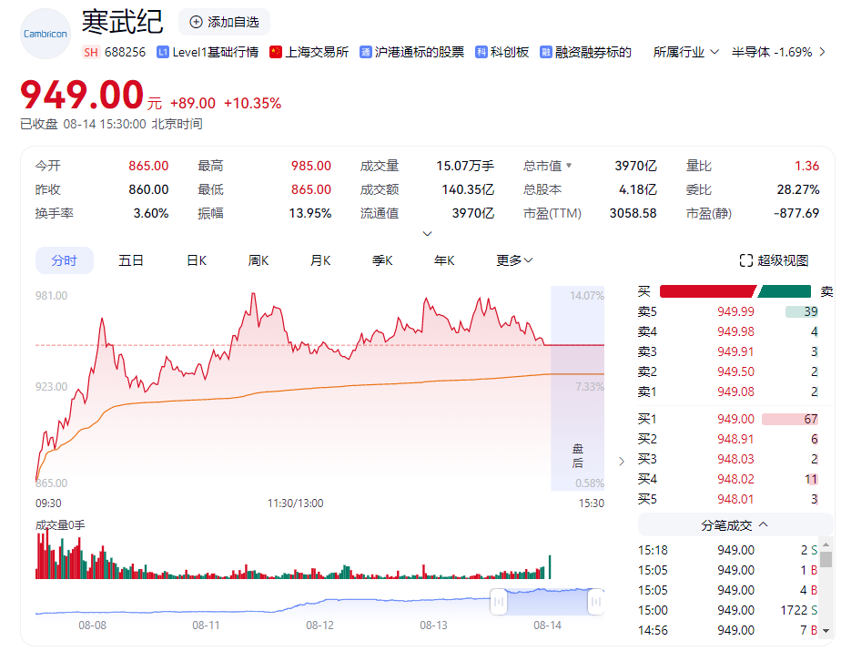Click the red buy portion of 买卖 bar
Viewport: 841px width, 651px height.
[x=707, y=291]
